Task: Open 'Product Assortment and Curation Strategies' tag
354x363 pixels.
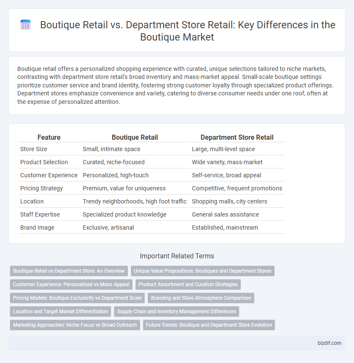Action: pyautogui.click(x=188, y=284)
